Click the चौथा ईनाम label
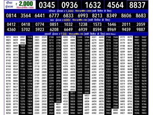This screenshot has width=153, height=115. [9, 5]
